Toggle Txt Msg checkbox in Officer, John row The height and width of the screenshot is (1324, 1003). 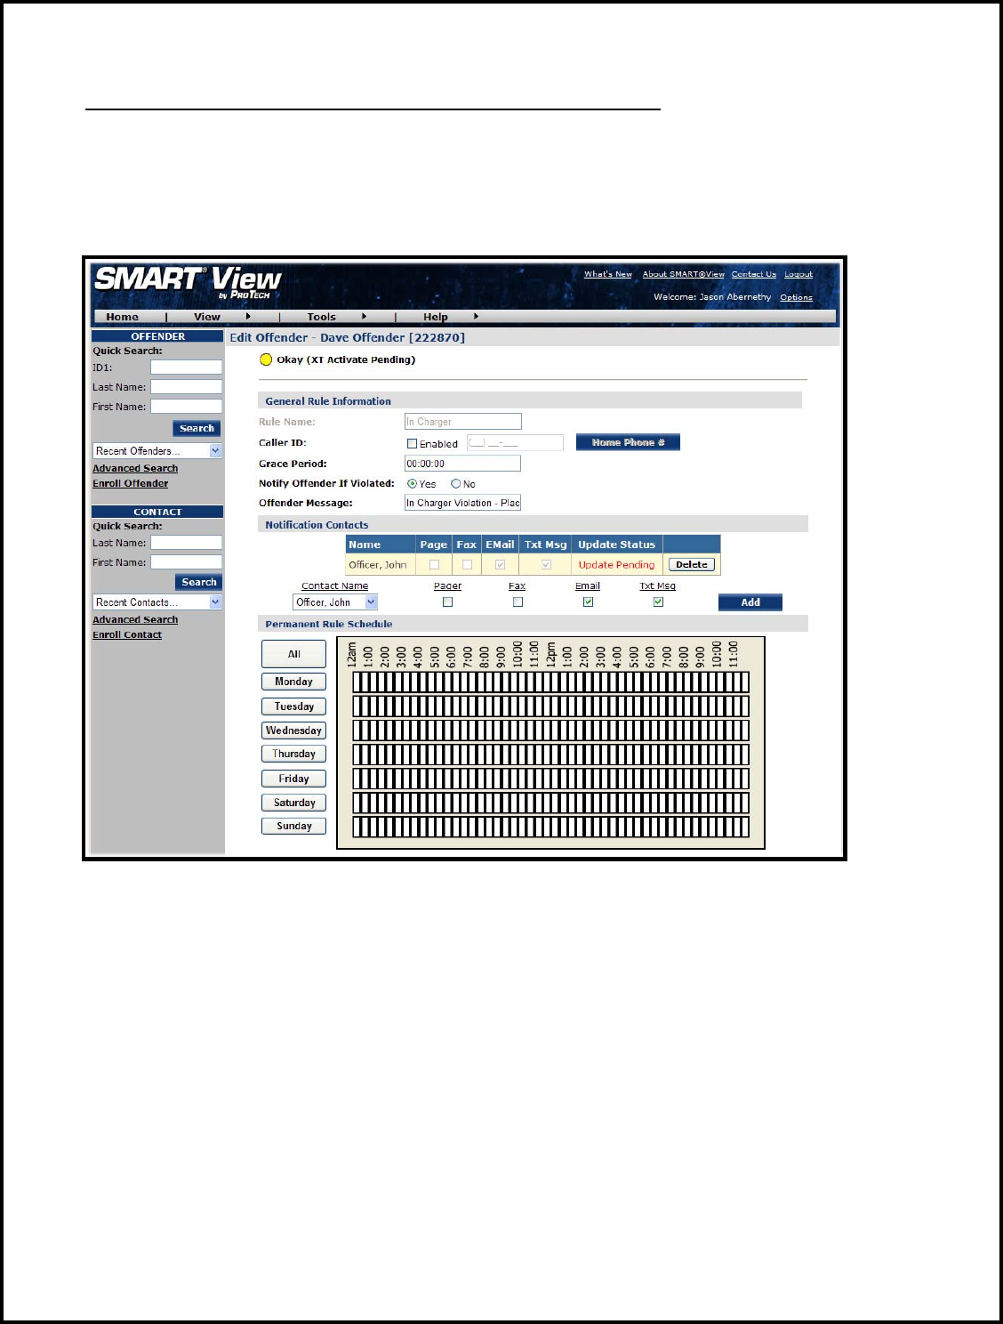(x=546, y=564)
